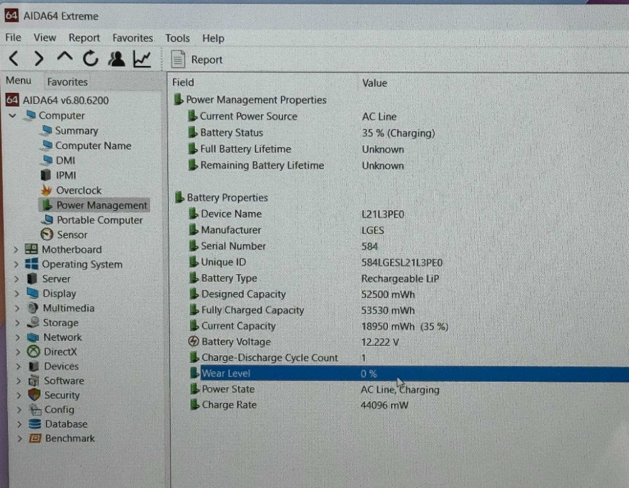Expand the Storage category chevron

[16, 323]
